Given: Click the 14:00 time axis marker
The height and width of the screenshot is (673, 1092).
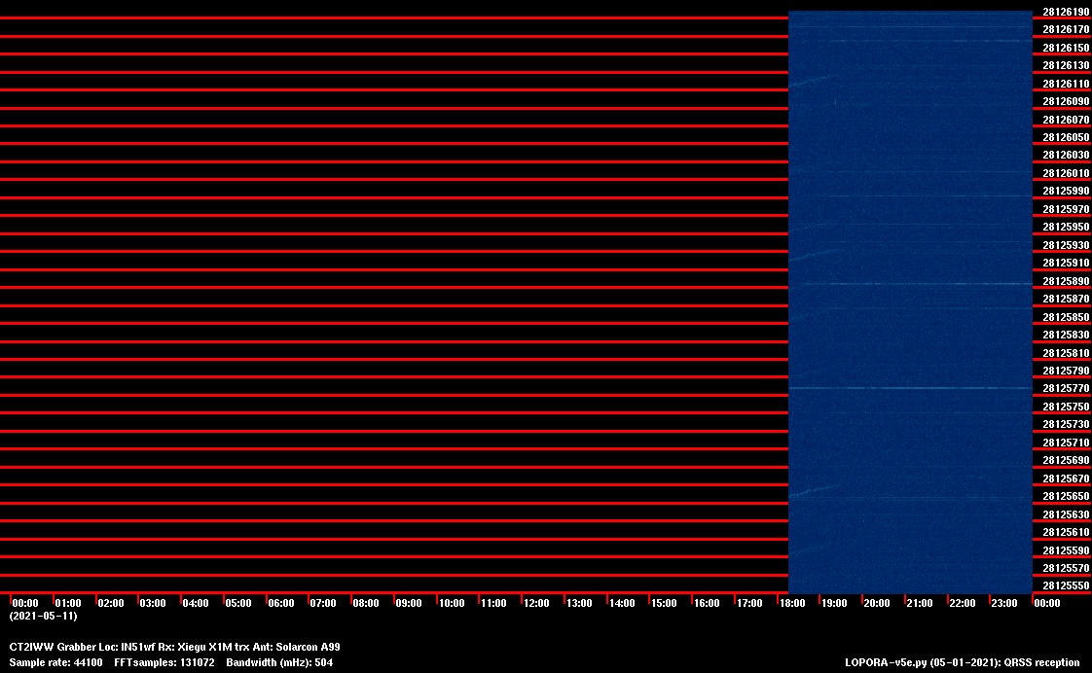Looking at the screenshot, I should coord(622,603).
